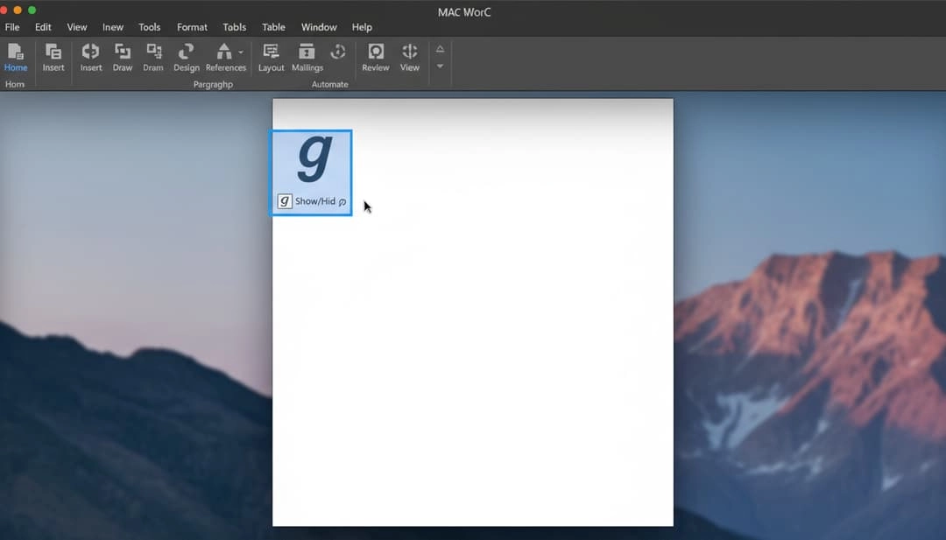Viewport: 946px width, 540px height.
Task: Select the Draw tool icon
Action: (x=123, y=53)
